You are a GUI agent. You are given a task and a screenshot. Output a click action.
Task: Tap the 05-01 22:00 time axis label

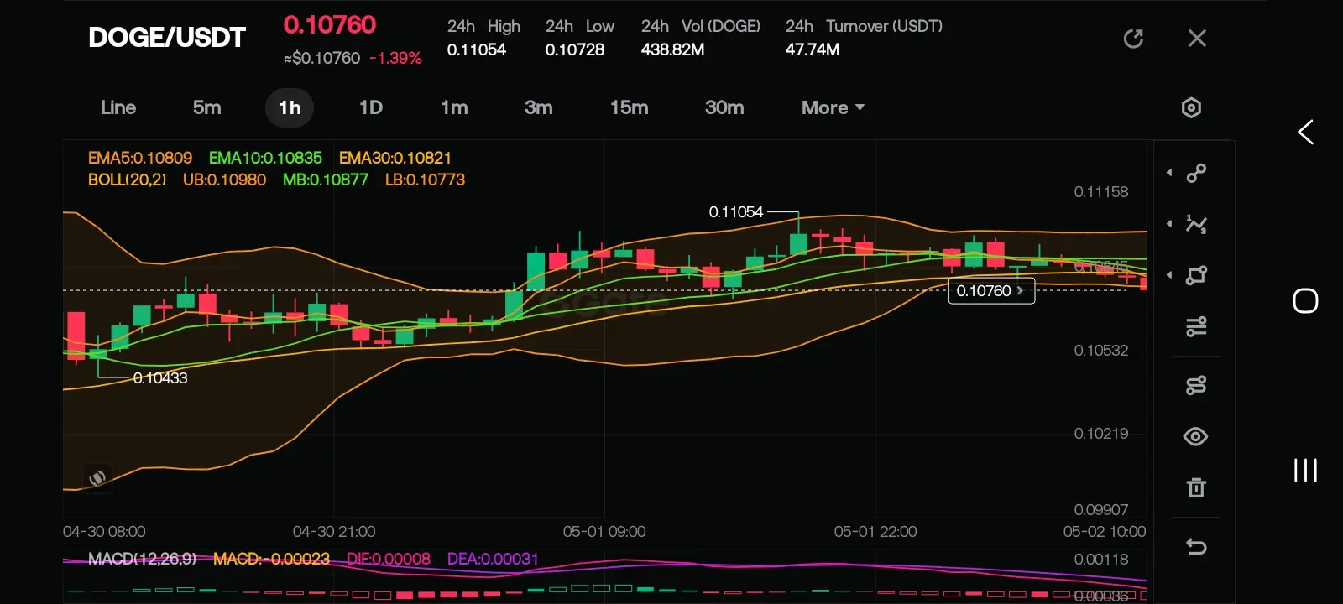pyautogui.click(x=875, y=532)
